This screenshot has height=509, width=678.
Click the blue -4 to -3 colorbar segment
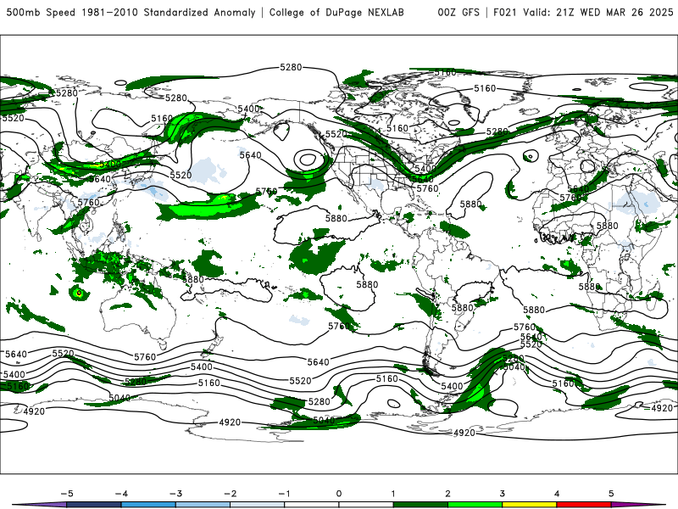point(148,505)
